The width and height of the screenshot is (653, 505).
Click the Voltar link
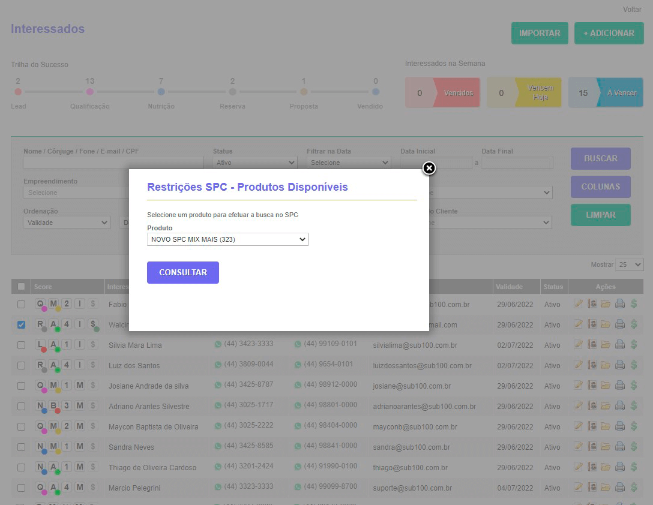[632, 10]
